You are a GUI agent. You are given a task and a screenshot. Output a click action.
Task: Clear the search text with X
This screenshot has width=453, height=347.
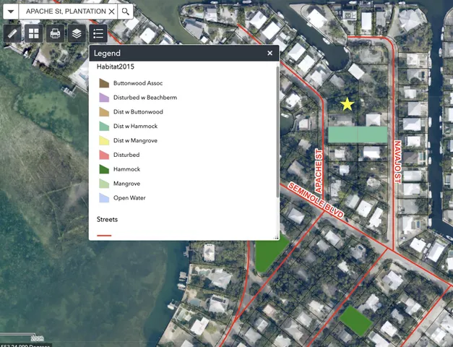(111, 12)
